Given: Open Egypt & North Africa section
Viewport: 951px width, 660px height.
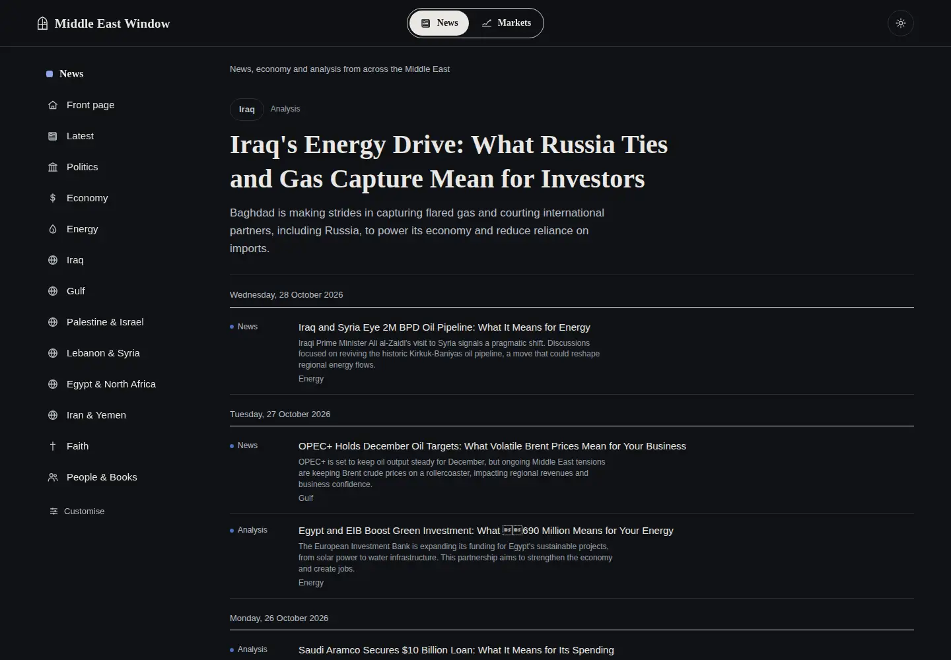Looking at the screenshot, I should (111, 384).
